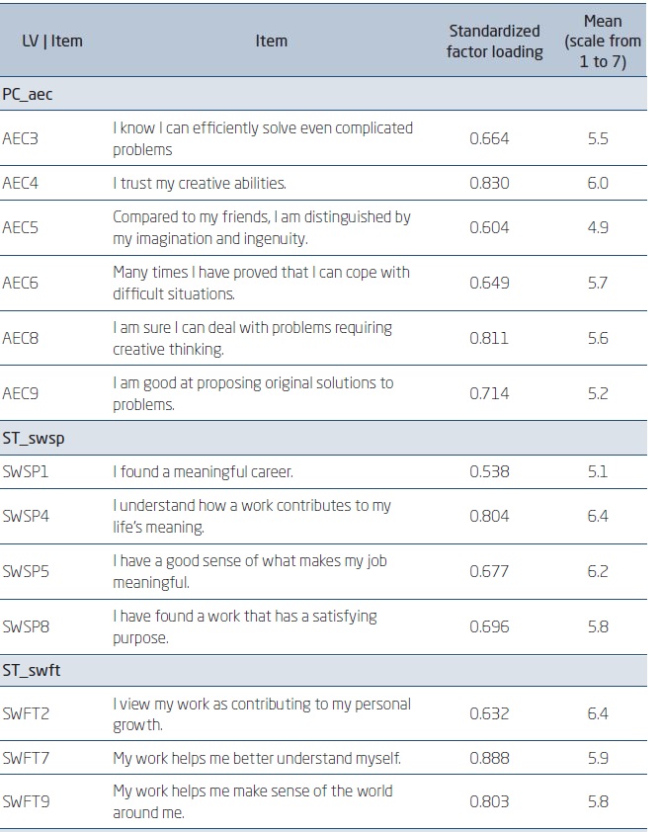Select the SWFT7 factor loading 0.888
Screen dimensions: 662x832
(489, 758)
